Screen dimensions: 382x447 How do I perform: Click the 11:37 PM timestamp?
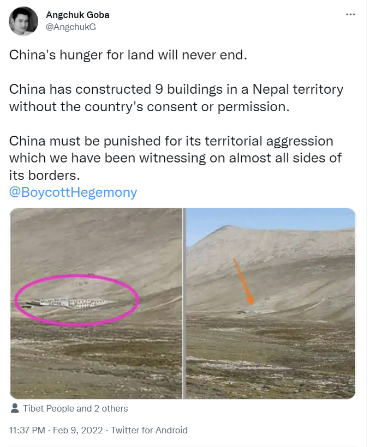pos(27,430)
